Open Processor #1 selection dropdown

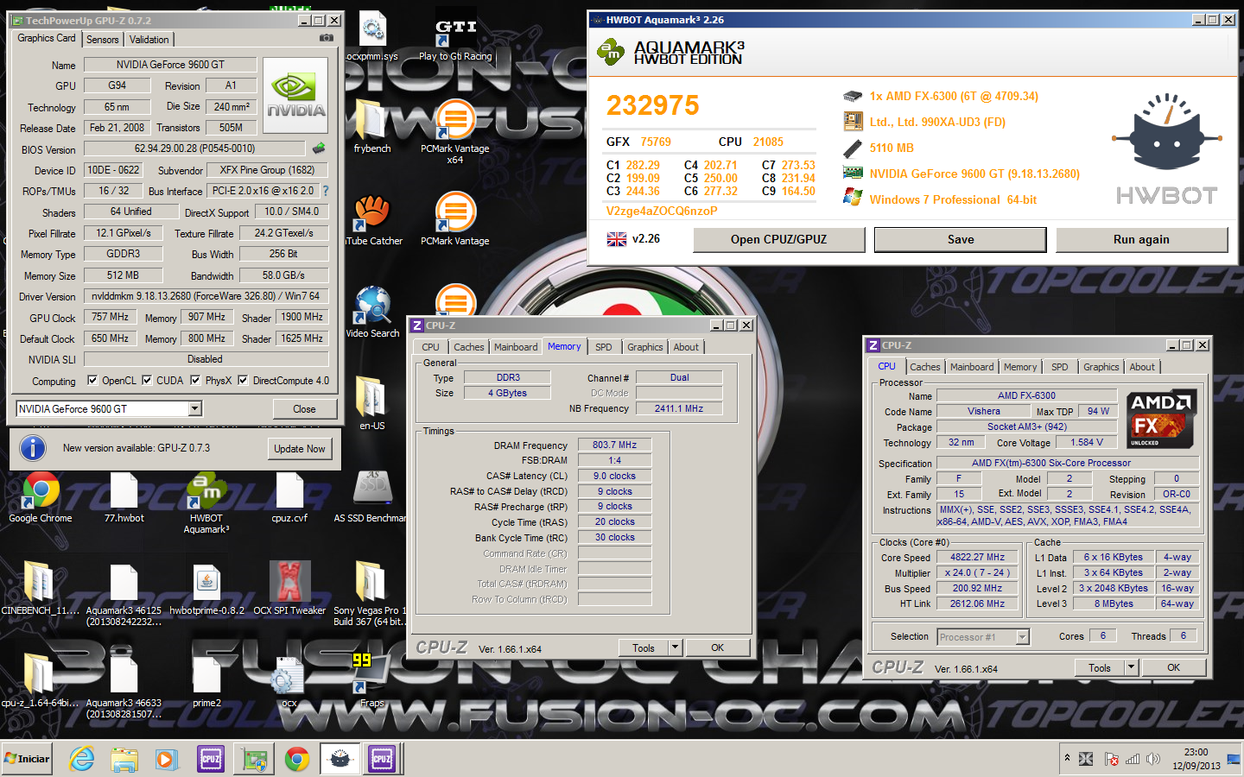[x=1023, y=637]
